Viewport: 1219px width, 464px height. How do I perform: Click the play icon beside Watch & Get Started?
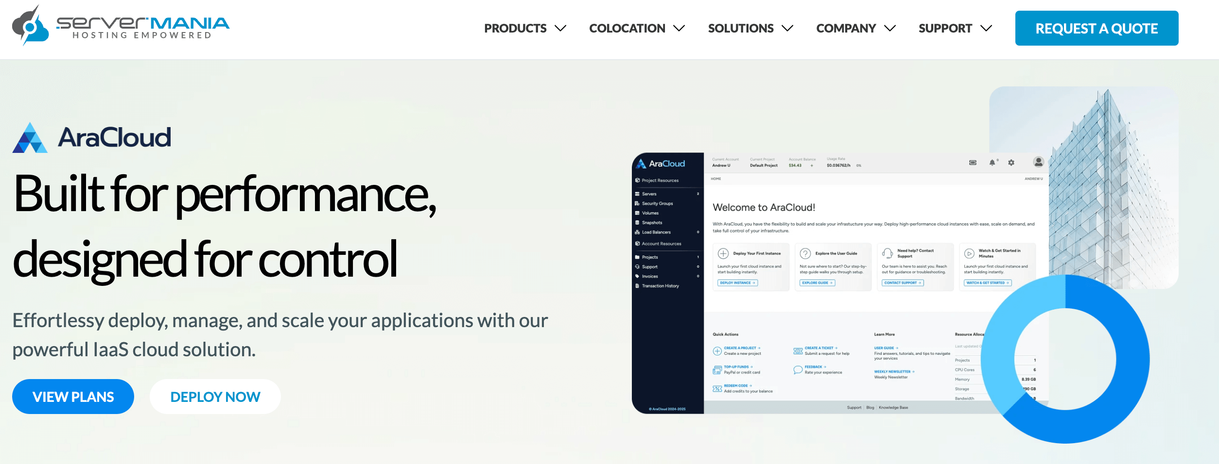[x=969, y=253]
